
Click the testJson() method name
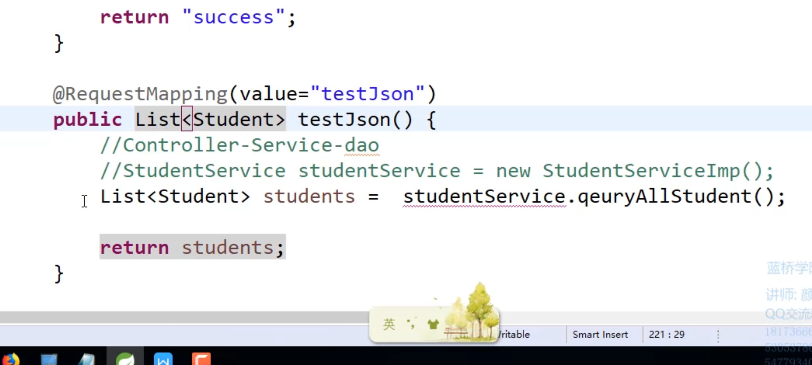tap(355, 120)
